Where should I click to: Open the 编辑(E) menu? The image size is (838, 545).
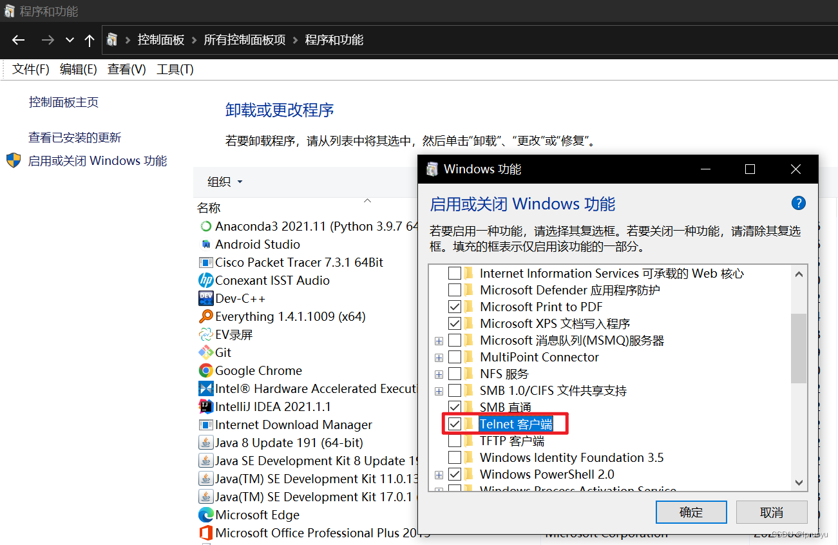click(x=78, y=70)
